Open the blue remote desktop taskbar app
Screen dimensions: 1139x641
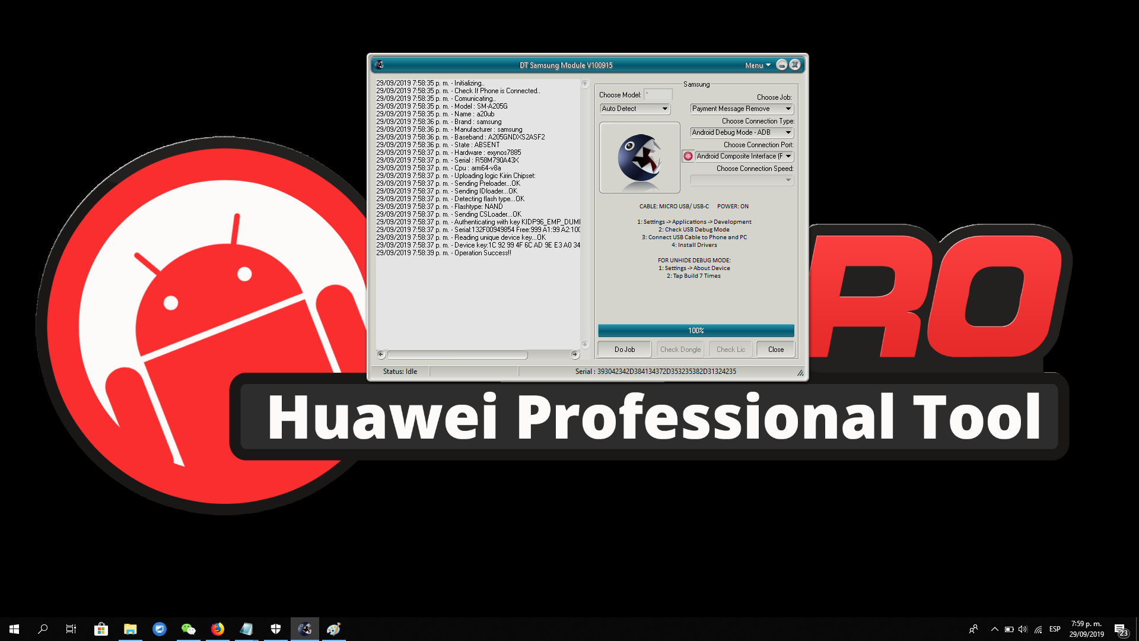pos(160,629)
